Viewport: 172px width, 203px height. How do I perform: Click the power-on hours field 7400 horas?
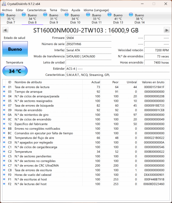157,63
